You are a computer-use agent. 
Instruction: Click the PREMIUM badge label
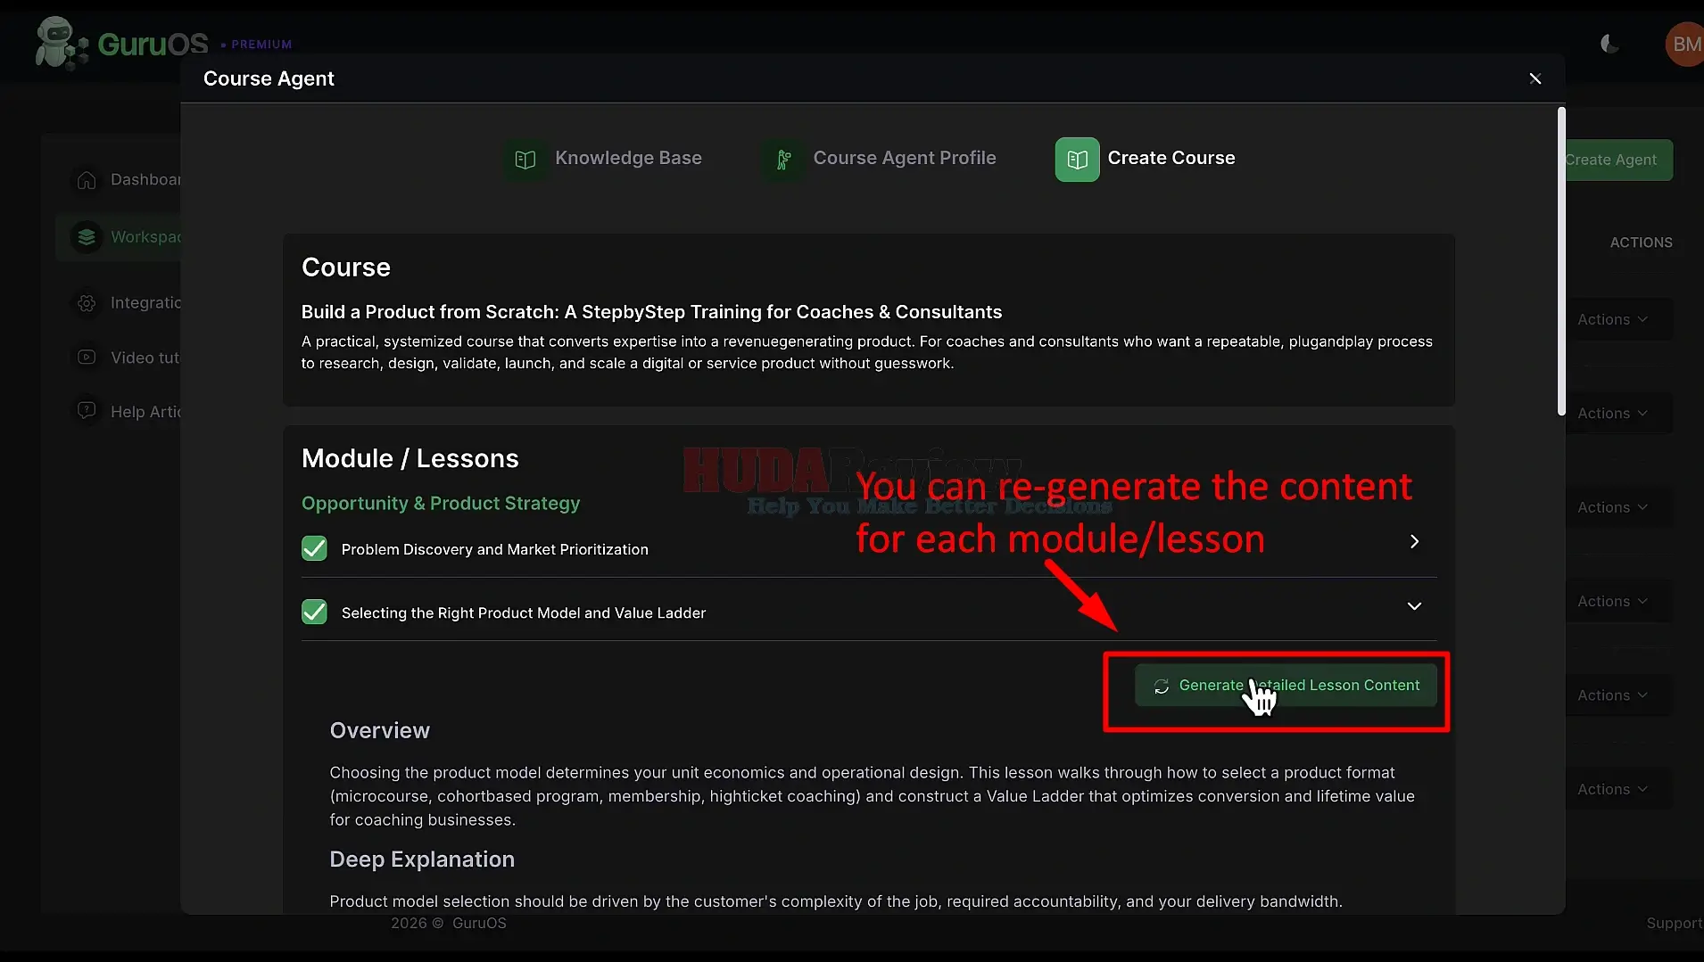261,45
